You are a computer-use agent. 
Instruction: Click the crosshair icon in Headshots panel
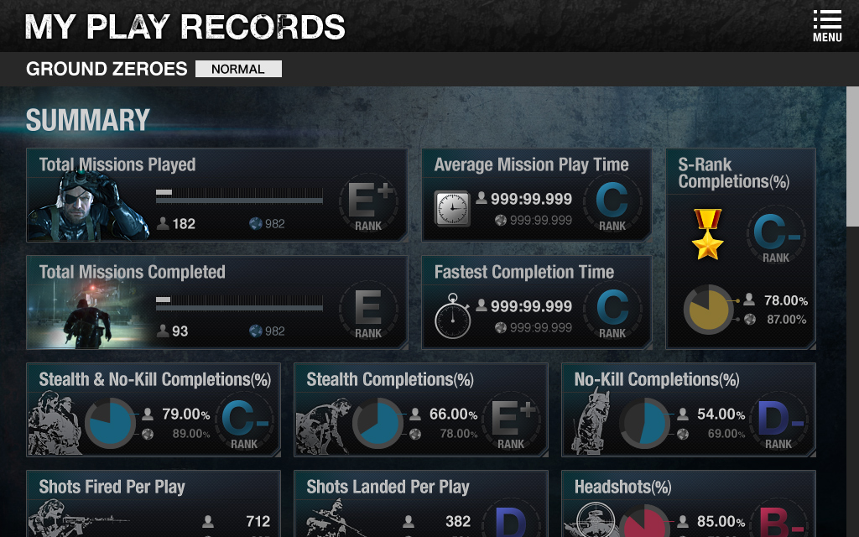pos(596,519)
